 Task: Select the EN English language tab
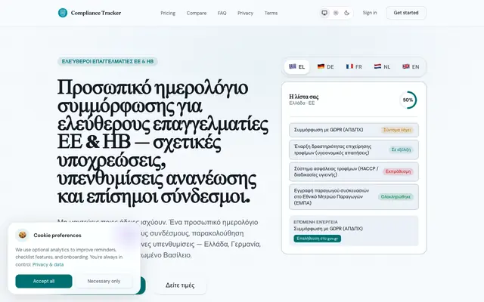(x=411, y=66)
